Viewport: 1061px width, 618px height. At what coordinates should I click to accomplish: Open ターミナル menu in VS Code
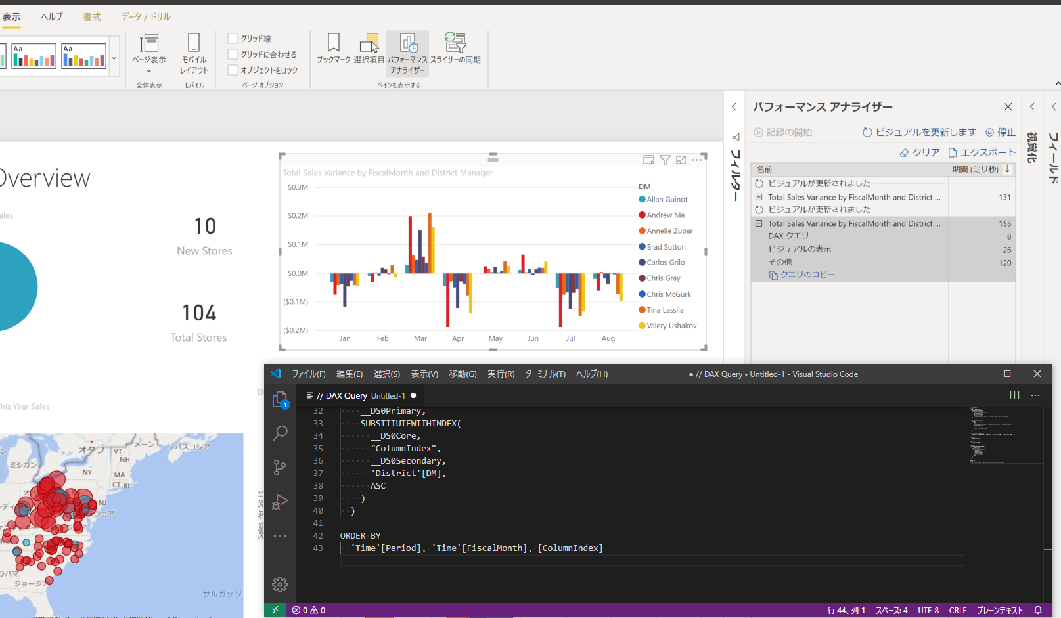(545, 374)
